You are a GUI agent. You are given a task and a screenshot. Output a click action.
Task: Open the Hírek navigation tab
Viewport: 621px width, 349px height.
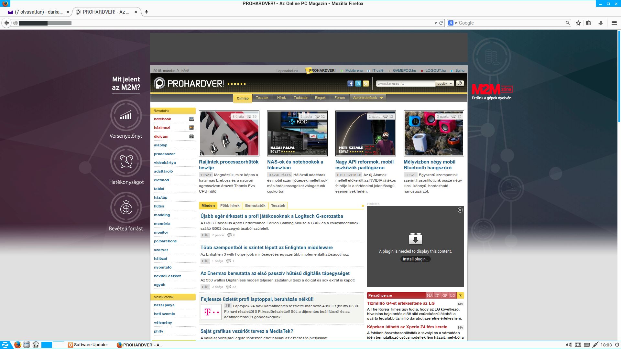pyautogui.click(x=281, y=98)
